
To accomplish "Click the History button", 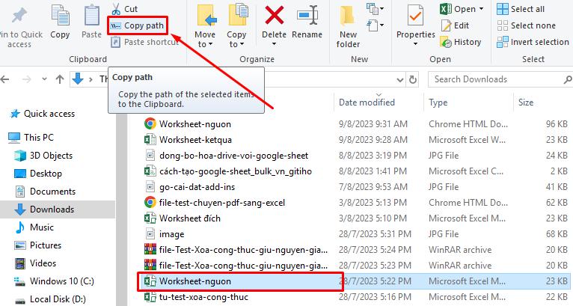I will pyautogui.click(x=461, y=42).
